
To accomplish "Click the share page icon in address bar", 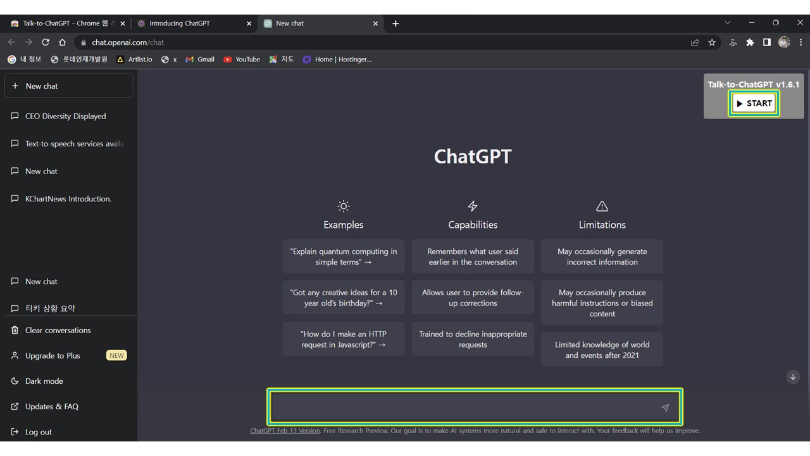I will point(695,42).
